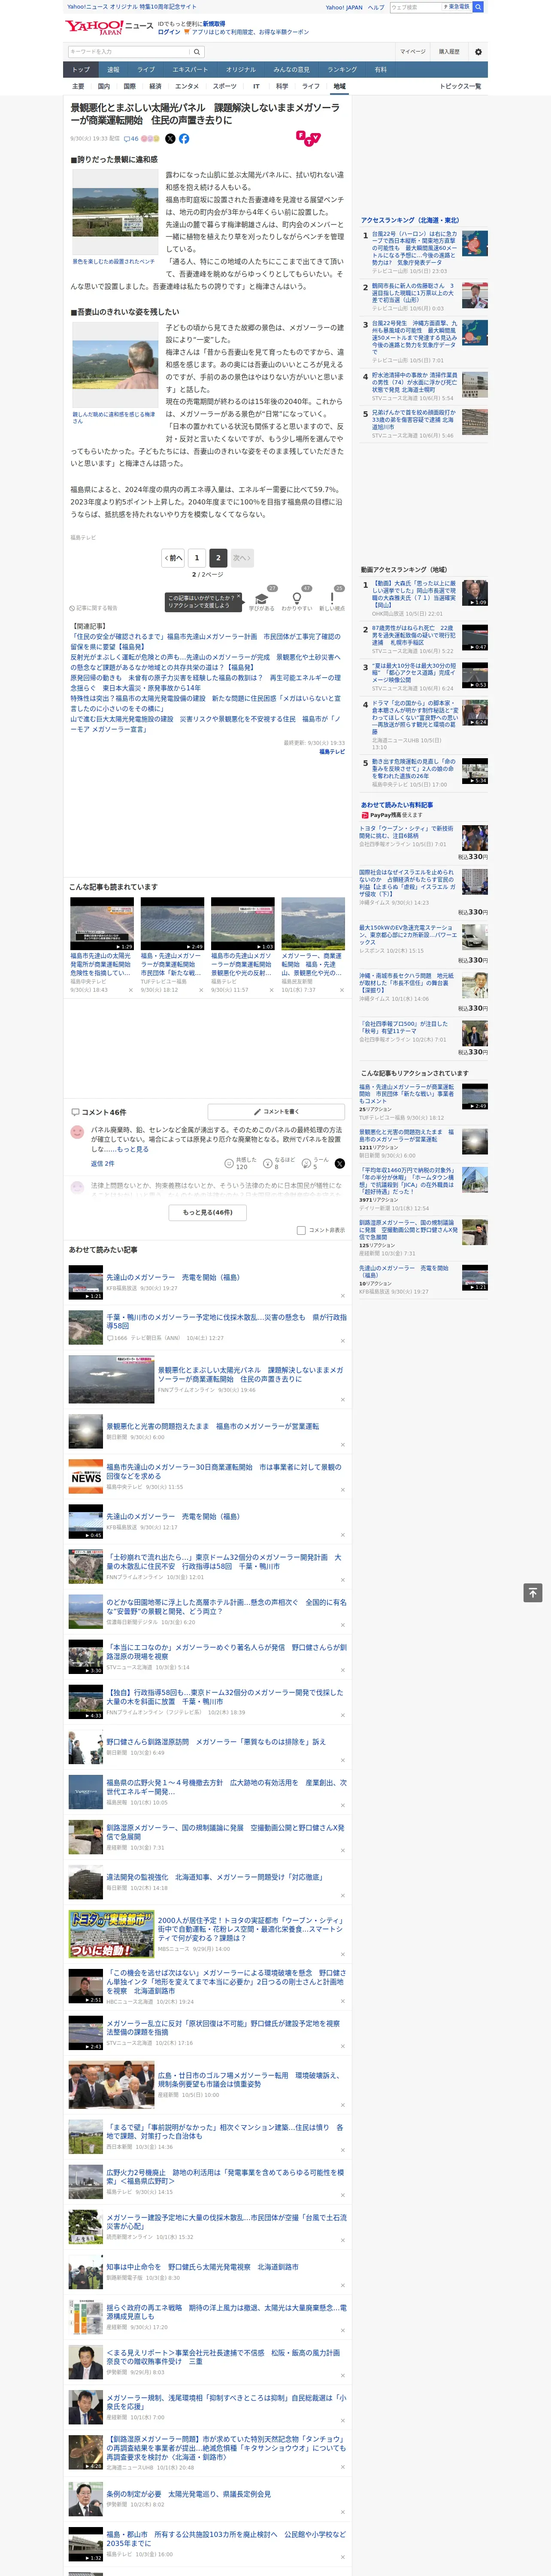Click the Yahoo! JAPAN News logo
The width and height of the screenshot is (551, 2576).
point(109,27)
